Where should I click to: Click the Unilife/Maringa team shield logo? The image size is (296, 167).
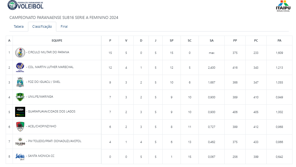[20, 97]
